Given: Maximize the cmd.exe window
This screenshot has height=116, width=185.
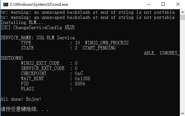Looking at the screenshot, I should pyautogui.click(x=163, y=4).
